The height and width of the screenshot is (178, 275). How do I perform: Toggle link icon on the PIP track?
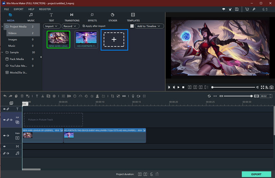tap(8, 120)
